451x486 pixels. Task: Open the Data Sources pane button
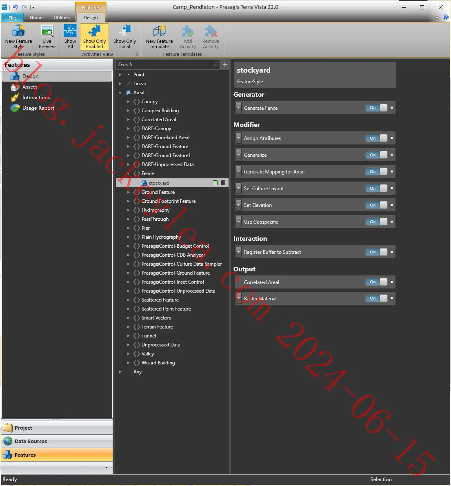tap(57, 442)
